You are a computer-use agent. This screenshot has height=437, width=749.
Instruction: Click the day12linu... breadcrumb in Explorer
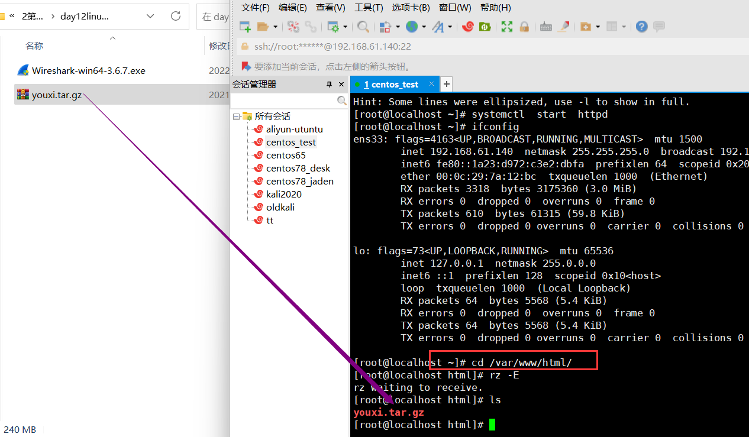tap(85, 17)
